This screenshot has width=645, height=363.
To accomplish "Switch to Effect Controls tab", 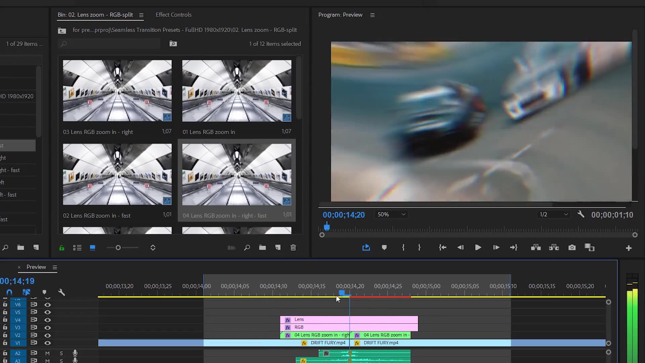I will click(x=173, y=15).
